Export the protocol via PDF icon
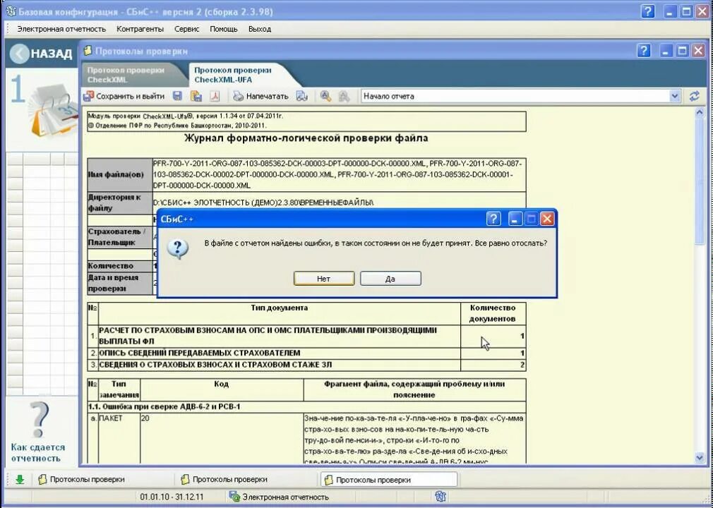The height and width of the screenshot is (508, 713). (215, 96)
